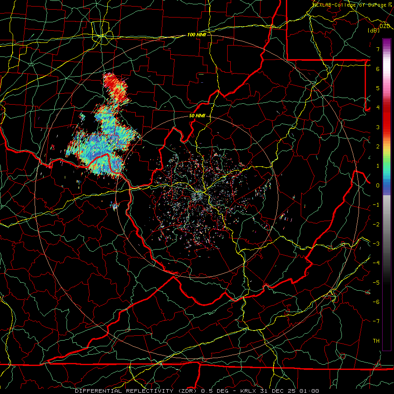Viewport: 394px width, 394px height.
Task: Click the TH label on the scale
Action: (376, 341)
